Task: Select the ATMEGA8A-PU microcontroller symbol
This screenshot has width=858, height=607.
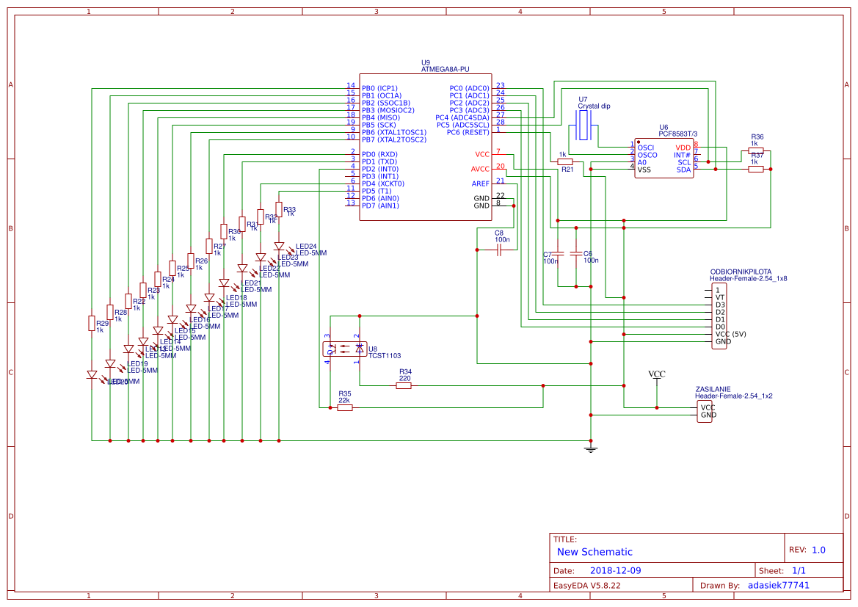Action: 426,143
